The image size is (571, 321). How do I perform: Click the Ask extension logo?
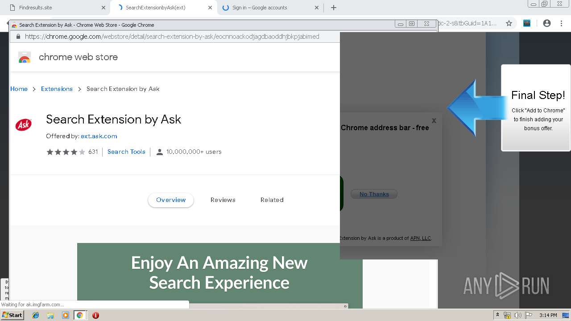tap(24, 125)
